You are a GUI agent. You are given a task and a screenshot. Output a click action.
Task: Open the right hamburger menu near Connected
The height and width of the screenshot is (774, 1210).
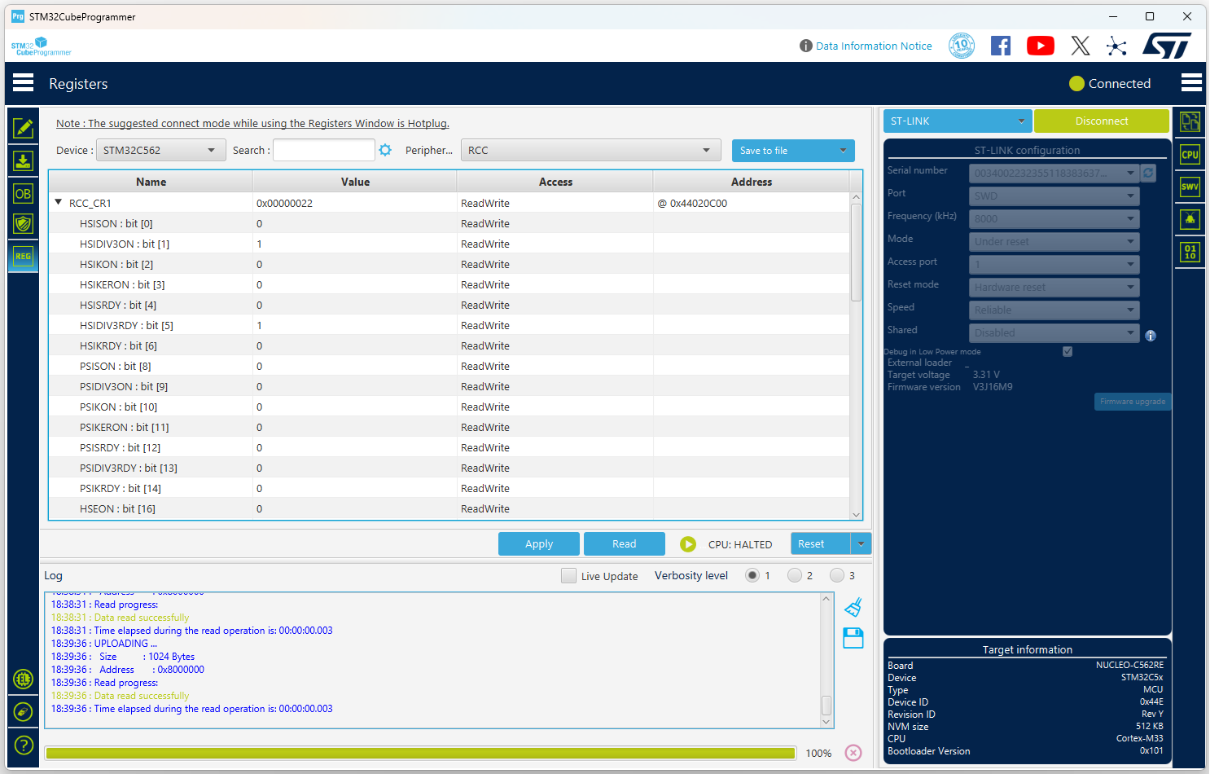click(1191, 82)
